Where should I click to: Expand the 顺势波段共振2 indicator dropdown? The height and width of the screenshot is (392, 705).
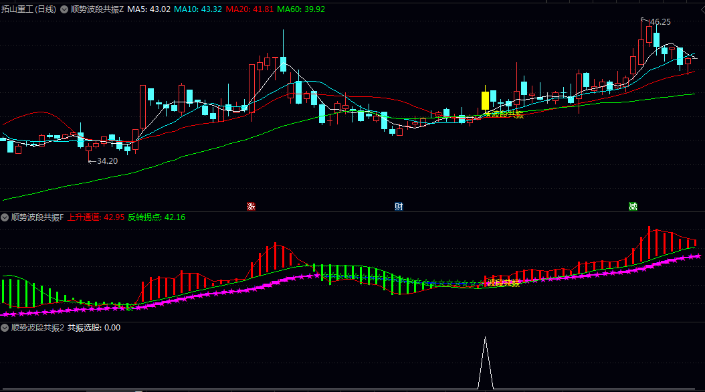[x=5, y=328]
